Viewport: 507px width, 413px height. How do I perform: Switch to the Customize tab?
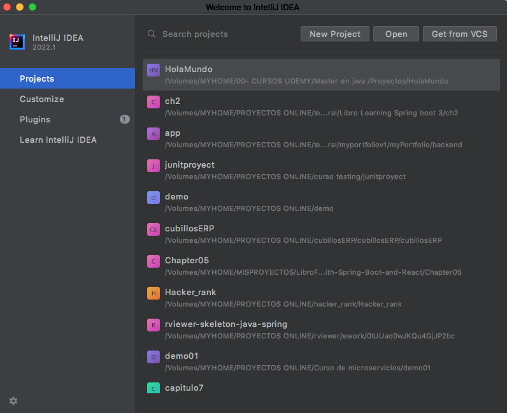click(x=68, y=99)
